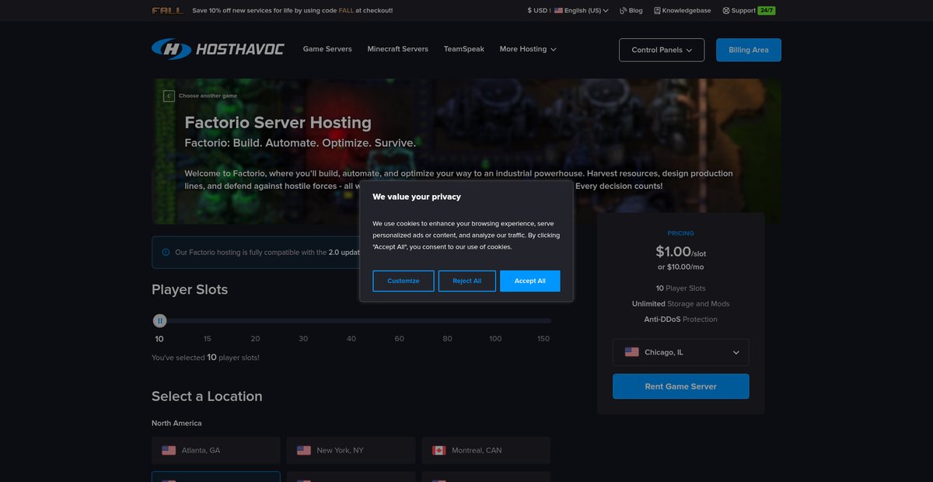Expand the More Hosting menu

coord(528,49)
